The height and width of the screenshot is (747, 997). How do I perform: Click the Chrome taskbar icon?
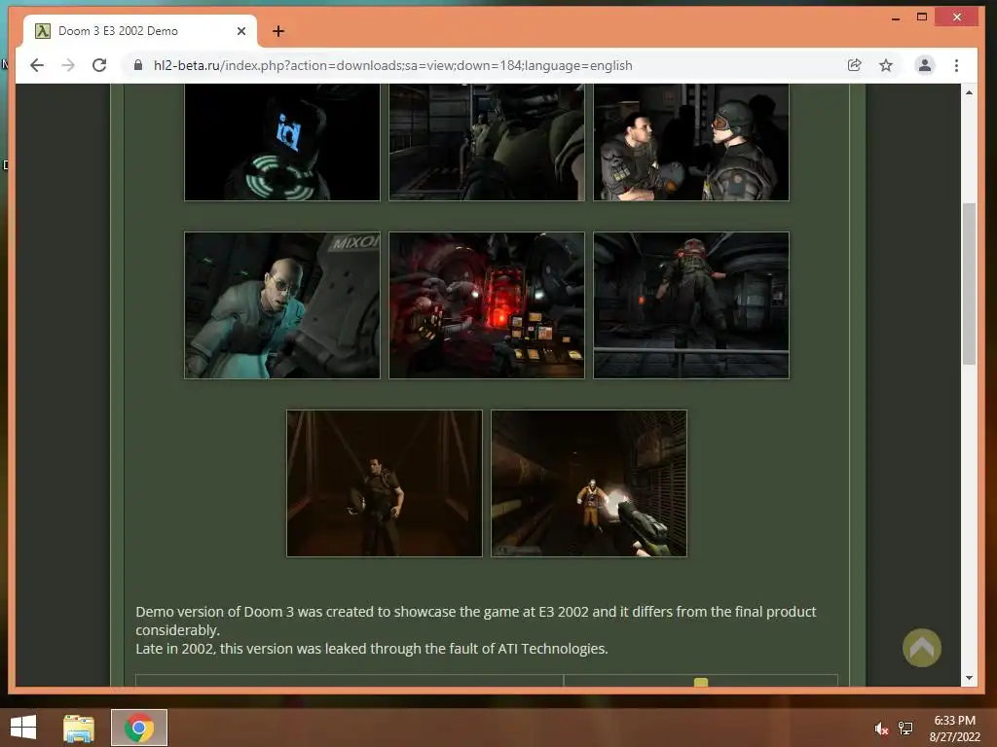click(x=139, y=728)
